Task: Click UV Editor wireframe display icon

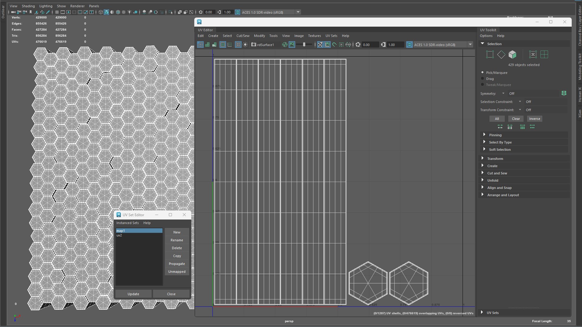Action: pos(200,45)
